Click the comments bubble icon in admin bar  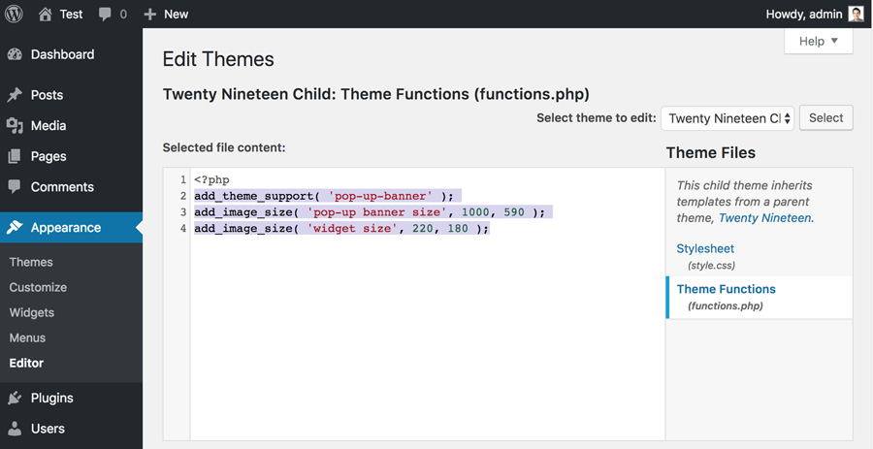[106, 15]
